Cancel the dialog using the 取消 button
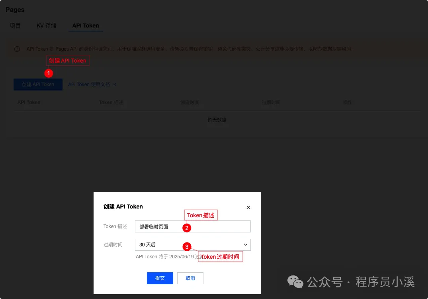 [190, 278]
